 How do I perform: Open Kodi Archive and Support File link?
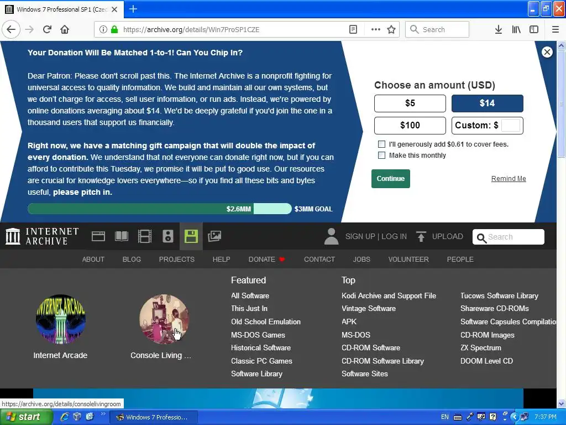(x=389, y=296)
